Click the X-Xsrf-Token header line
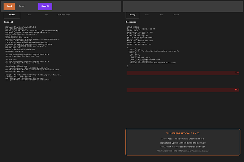This screenshot has height=162, width=244. (x=27, y=43)
